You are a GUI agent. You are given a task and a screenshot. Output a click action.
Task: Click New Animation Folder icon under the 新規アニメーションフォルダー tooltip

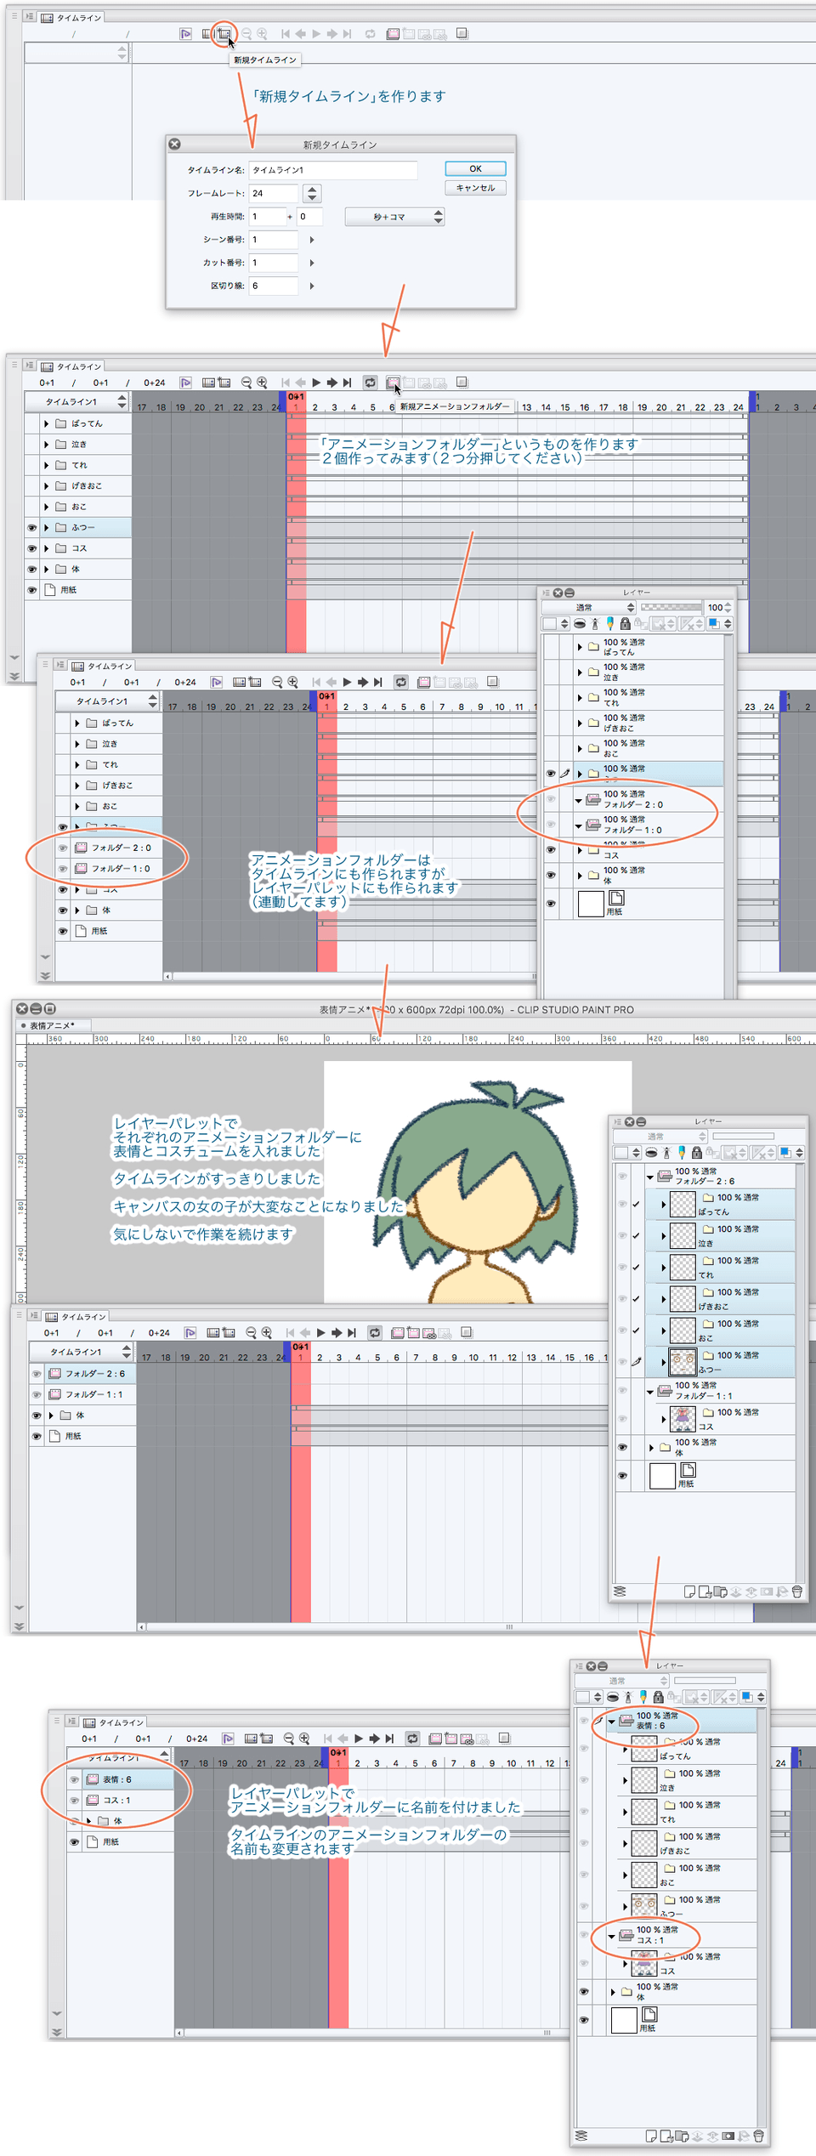(392, 383)
